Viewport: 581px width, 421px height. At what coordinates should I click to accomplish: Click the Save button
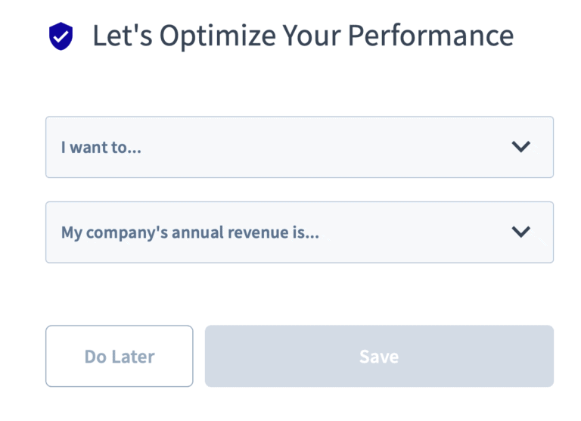click(x=379, y=356)
